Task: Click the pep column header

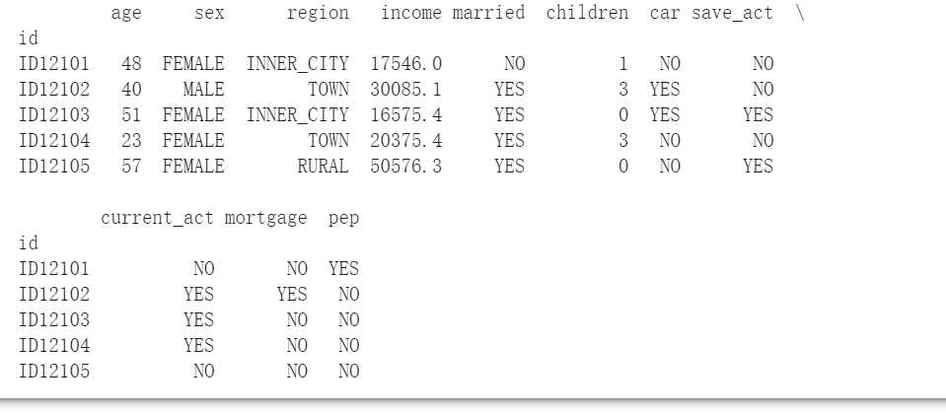Action: tap(343, 219)
